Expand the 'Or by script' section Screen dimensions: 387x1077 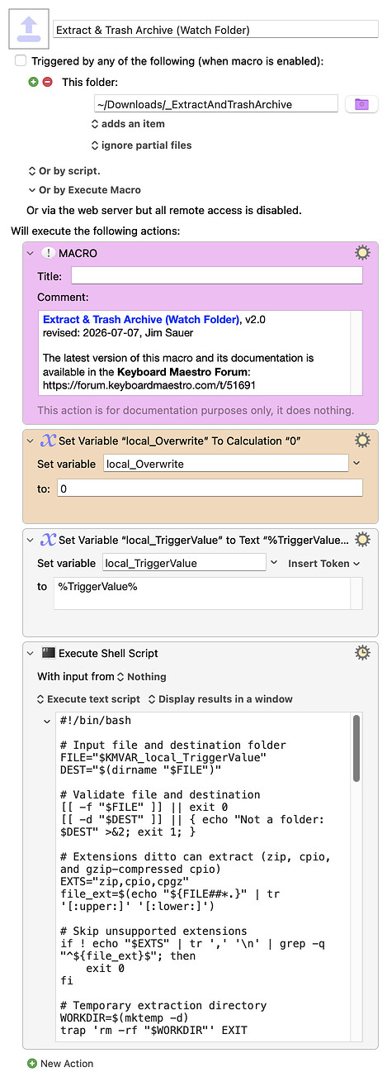(x=64, y=171)
